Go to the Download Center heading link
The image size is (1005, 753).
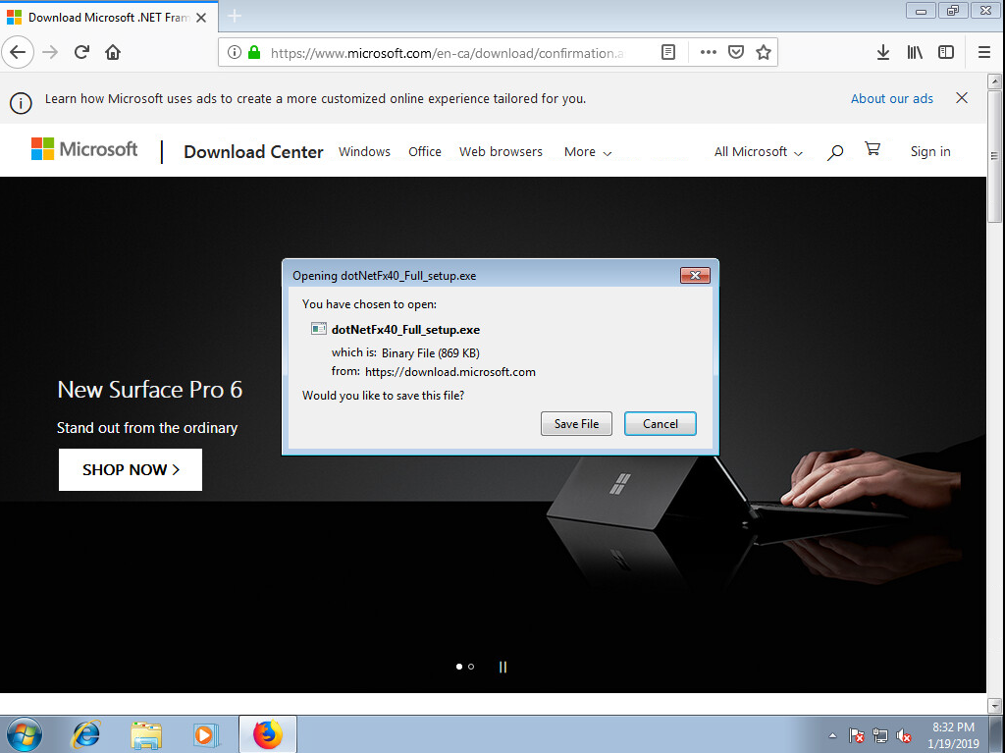click(x=253, y=152)
